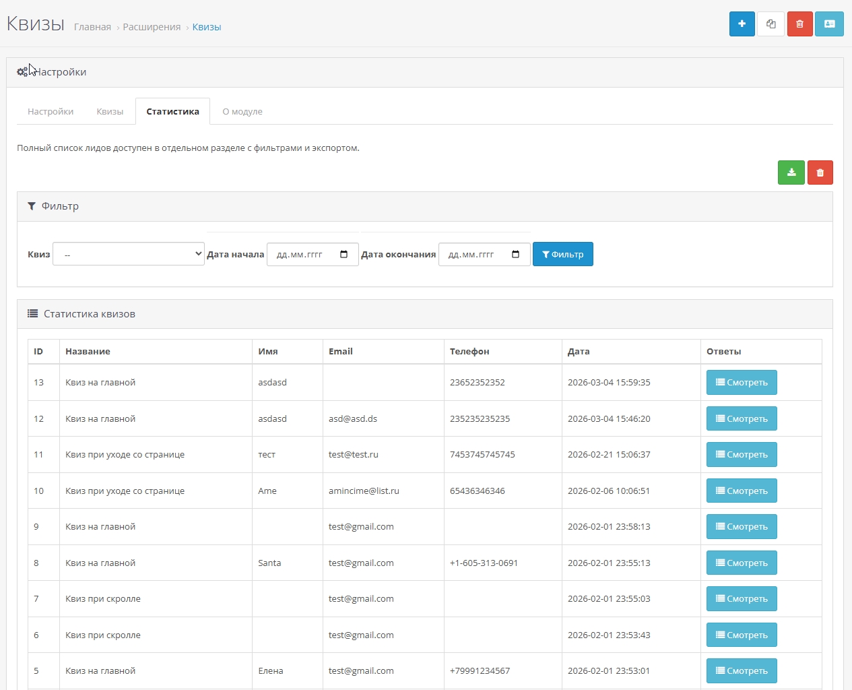The width and height of the screenshot is (852, 690).
Task: Go to Главная breadcrumb link
Action: [92, 27]
